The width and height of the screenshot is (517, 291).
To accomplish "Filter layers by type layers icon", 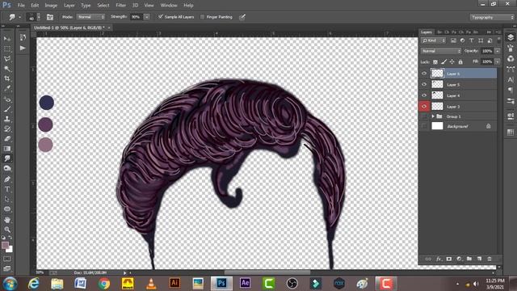I will 472,40.
